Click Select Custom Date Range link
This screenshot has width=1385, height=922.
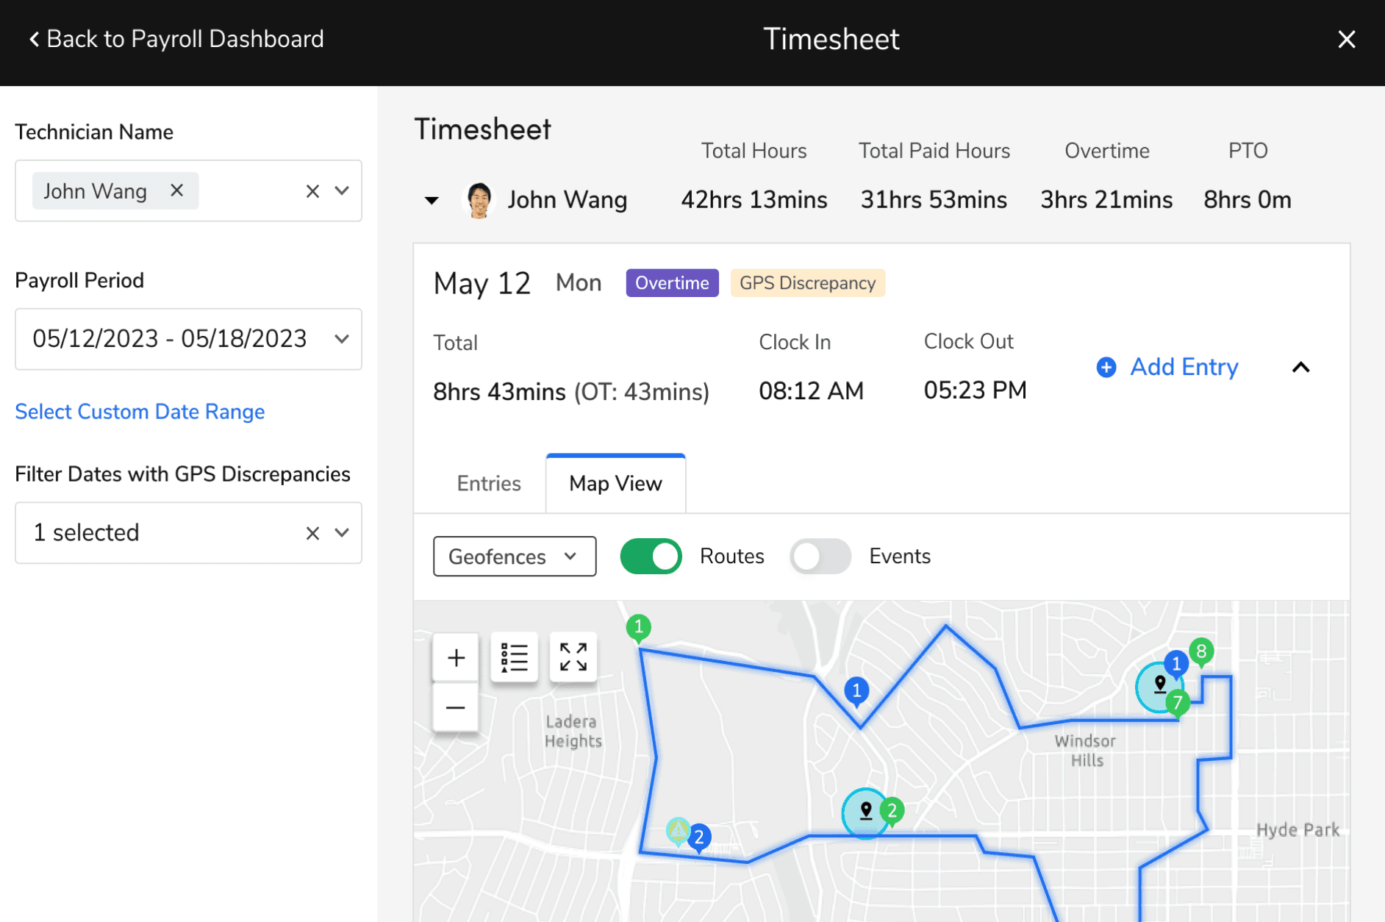(x=140, y=412)
